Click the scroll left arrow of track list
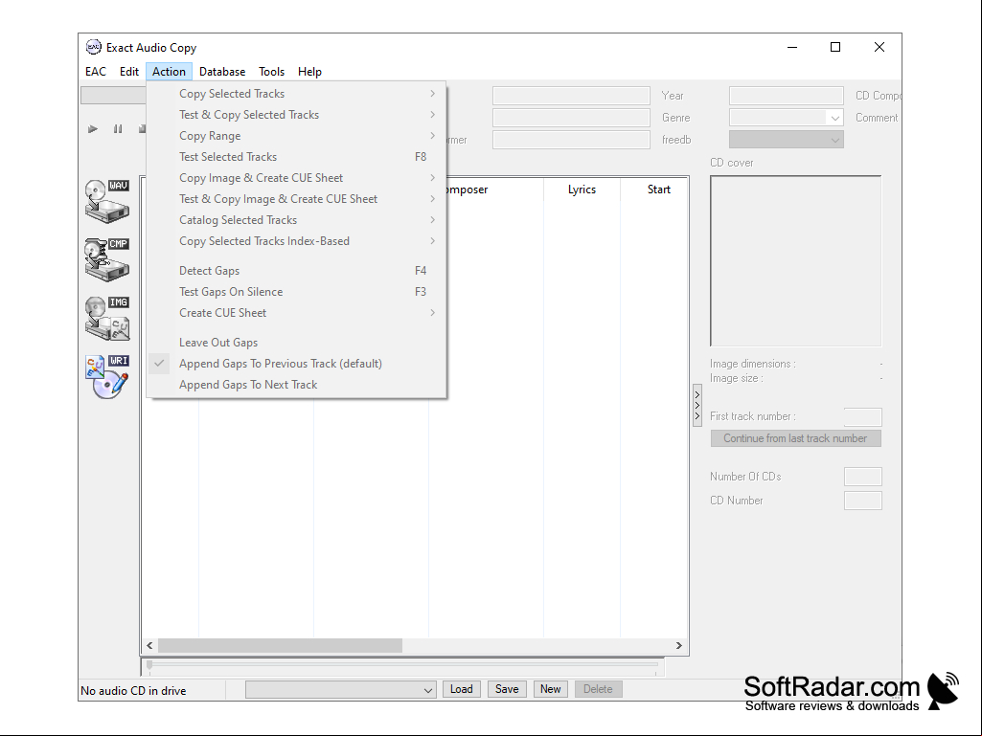 pos(149,645)
